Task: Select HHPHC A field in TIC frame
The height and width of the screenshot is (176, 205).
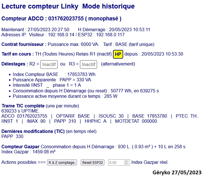Action: [x=95, y=121]
